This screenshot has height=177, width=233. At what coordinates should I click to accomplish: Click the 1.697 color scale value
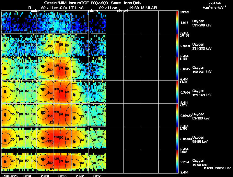pyautogui.click(x=183, y=82)
